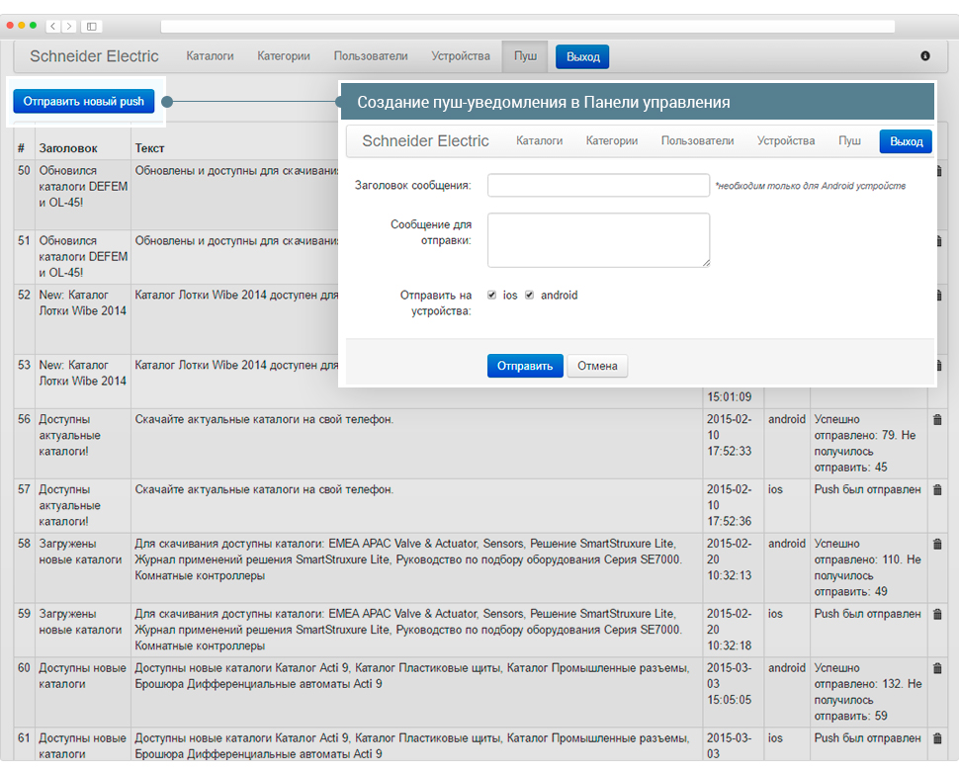Click trash icon for row 58

coord(937,545)
